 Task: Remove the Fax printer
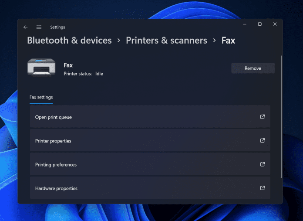(x=252, y=68)
